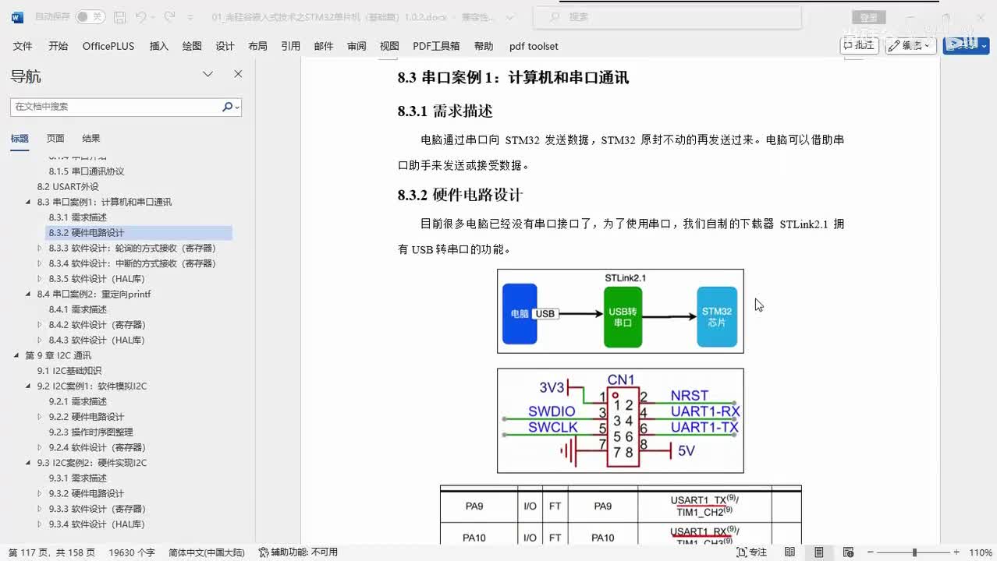This screenshot has height=561, width=997.
Task: Open the 帮助 ribbon tab
Action: 484,46
